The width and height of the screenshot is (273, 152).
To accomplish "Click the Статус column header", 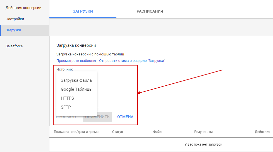I will 118,132.
